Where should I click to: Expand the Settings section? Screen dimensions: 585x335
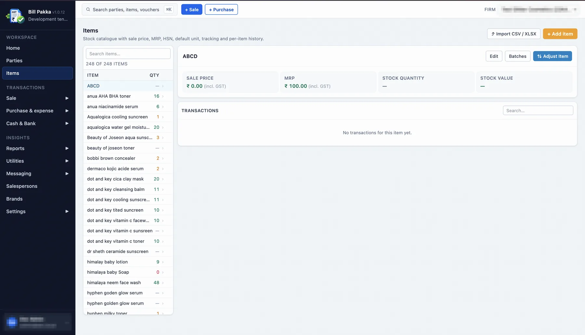tap(37, 211)
